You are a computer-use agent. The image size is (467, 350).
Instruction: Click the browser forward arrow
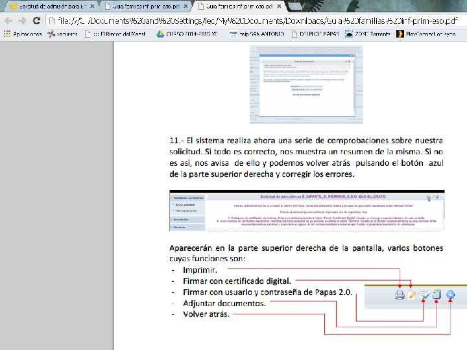(22, 21)
